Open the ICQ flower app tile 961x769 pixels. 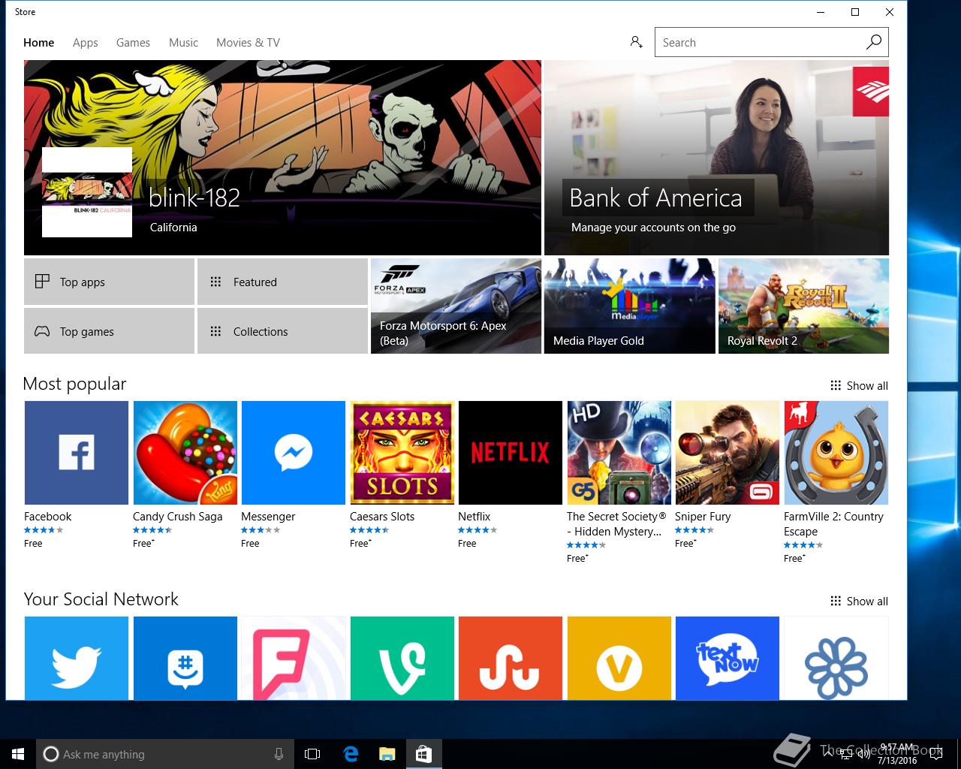[x=836, y=658]
